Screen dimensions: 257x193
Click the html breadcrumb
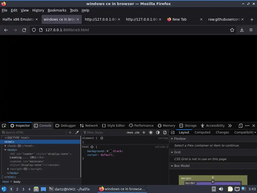(6, 182)
